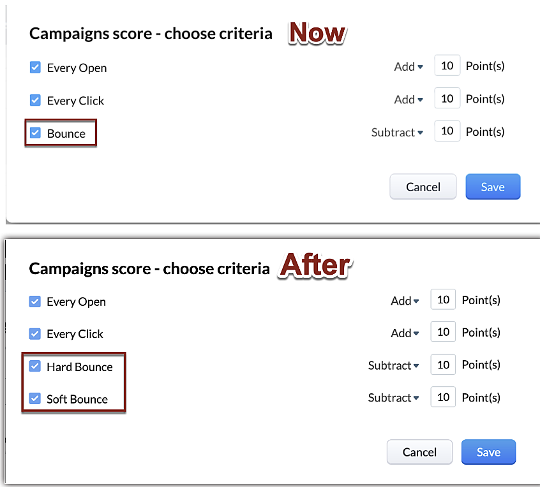
Task: Expand Add dropdown for Every Click, Now dialog
Action: click(409, 99)
